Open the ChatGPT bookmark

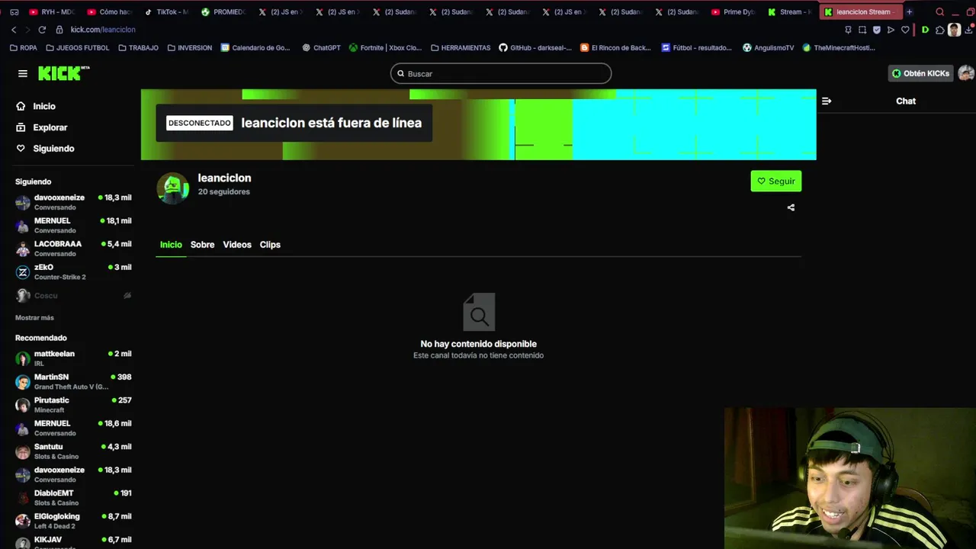point(321,47)
